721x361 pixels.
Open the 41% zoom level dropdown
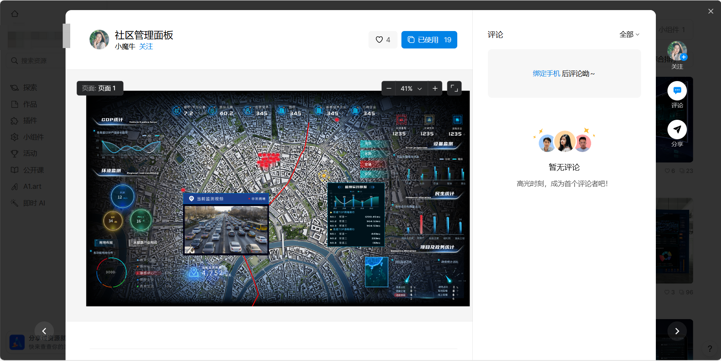pos(411,88)
